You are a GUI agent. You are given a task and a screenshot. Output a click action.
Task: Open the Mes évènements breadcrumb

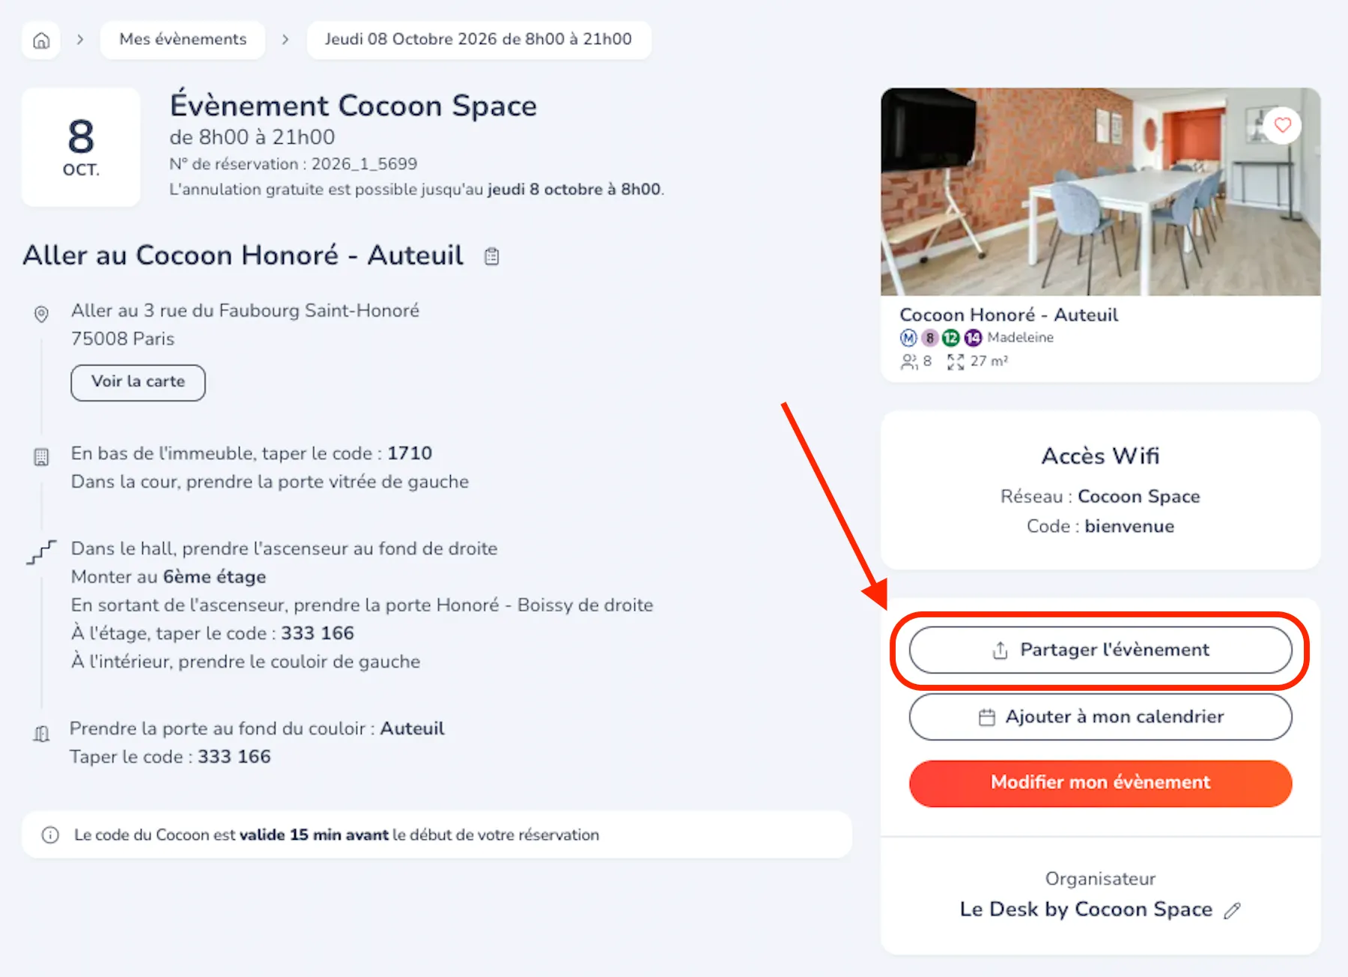pos(183,40)
